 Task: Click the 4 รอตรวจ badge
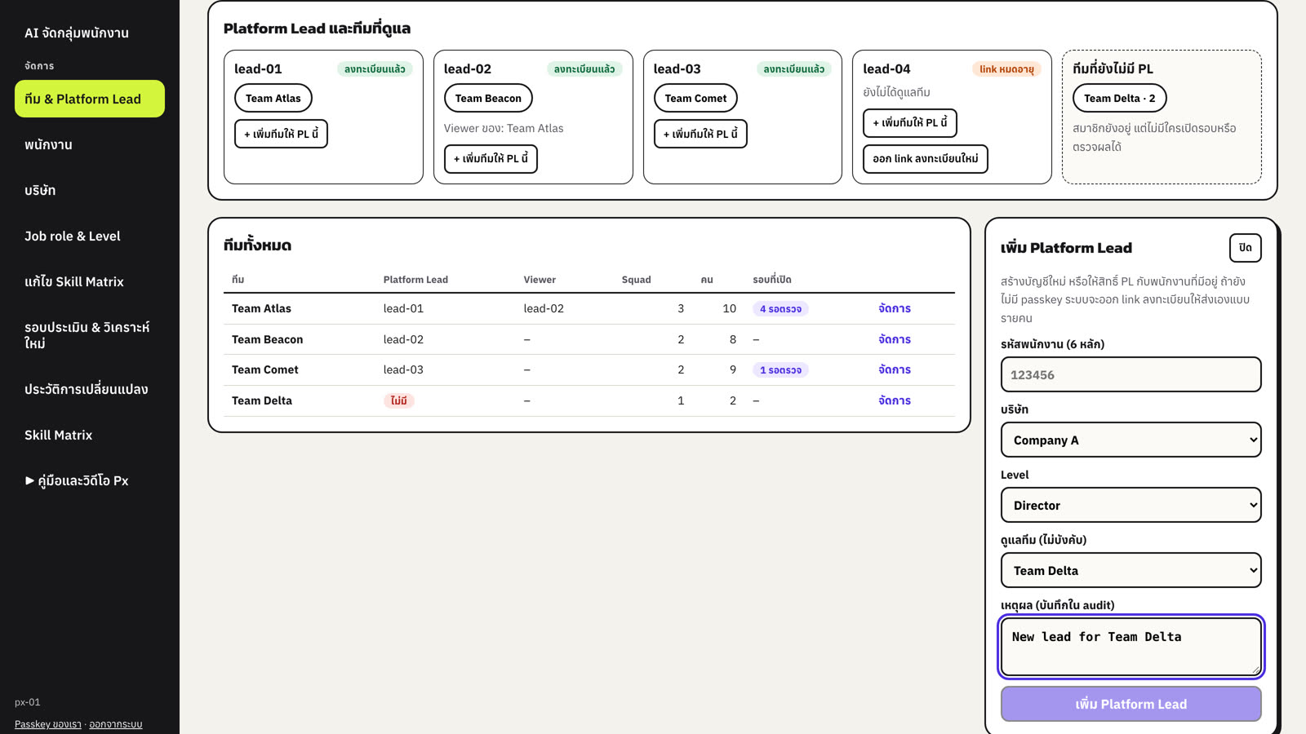780,308
